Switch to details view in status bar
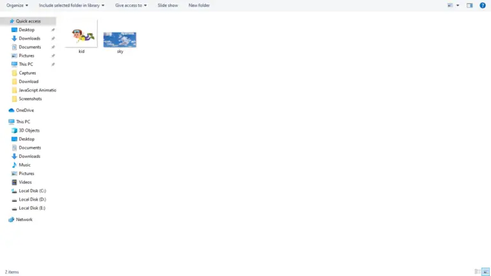The height and width of the screenshot is (276, 491). (478, 272)
